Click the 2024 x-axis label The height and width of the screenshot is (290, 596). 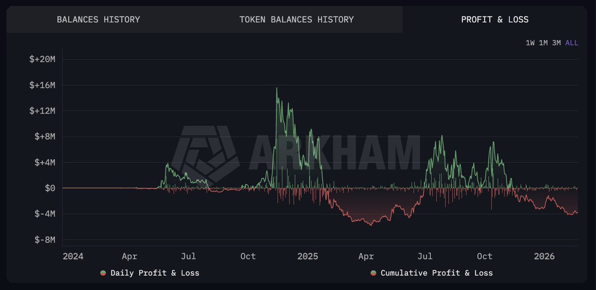pos(73,256)
